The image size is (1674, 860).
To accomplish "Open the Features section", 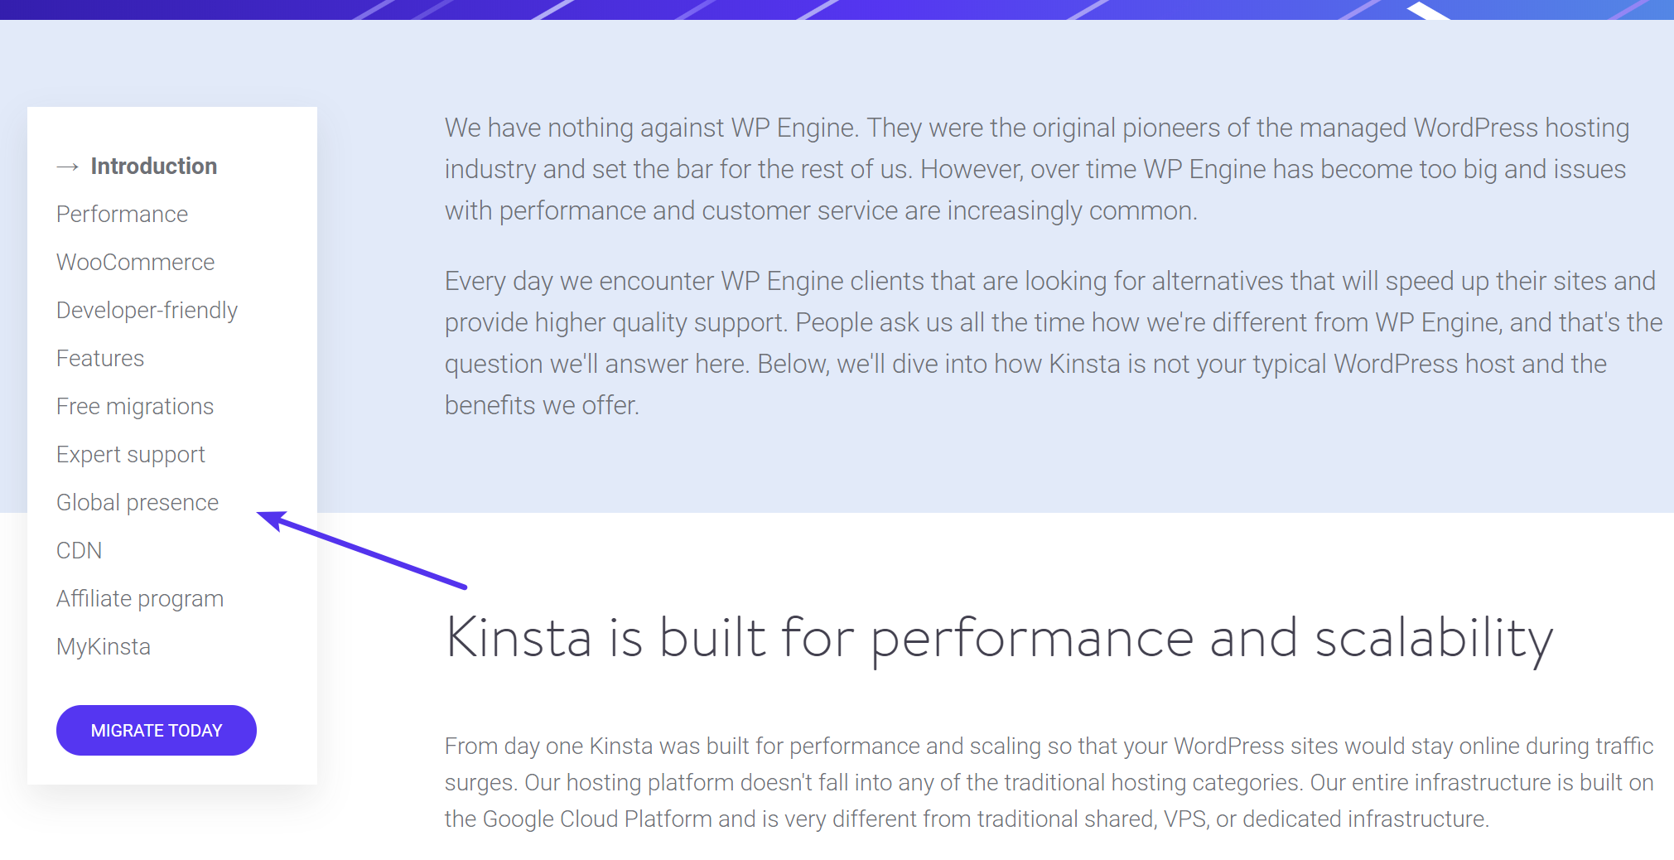I will pyautogui.click(x=99, y=358).
